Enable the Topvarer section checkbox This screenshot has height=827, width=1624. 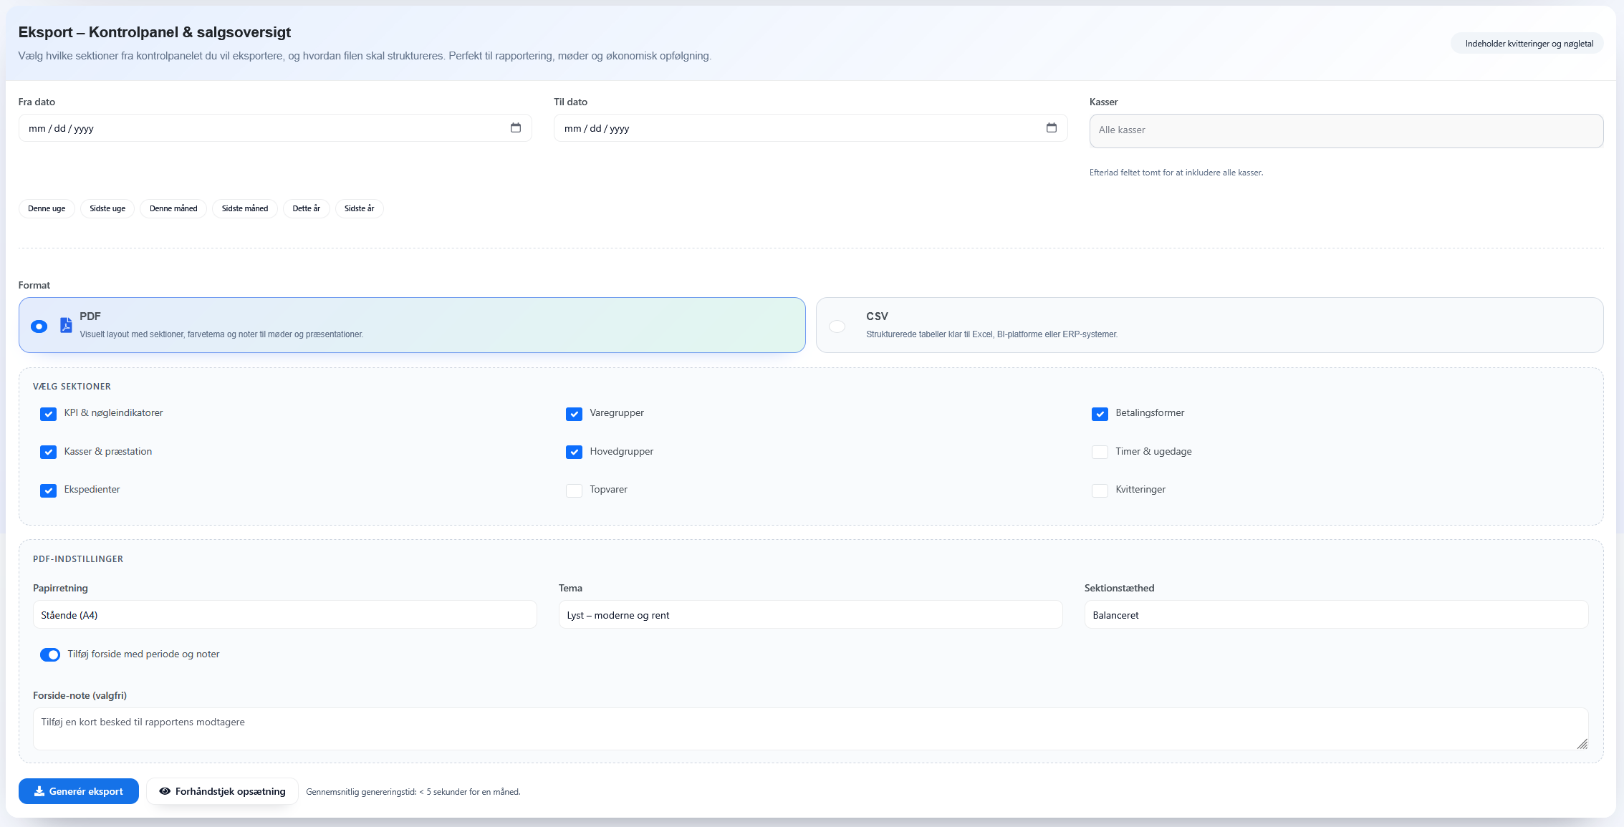point(574,490)
